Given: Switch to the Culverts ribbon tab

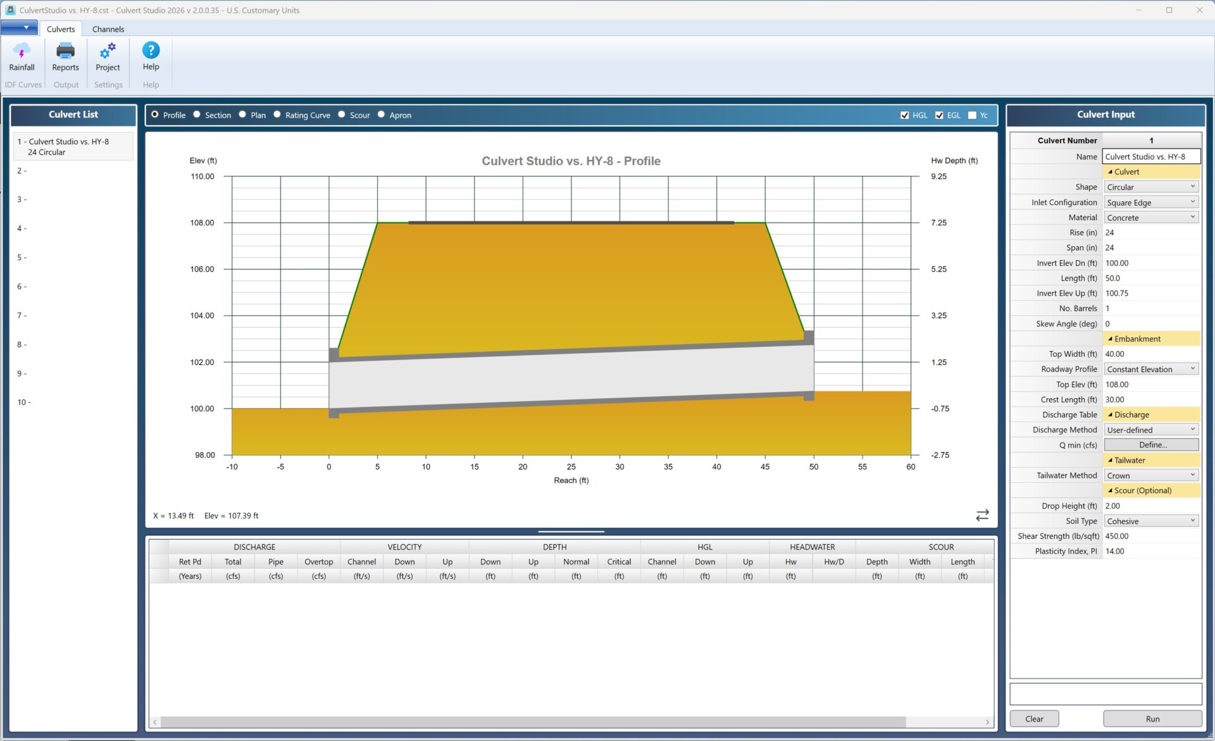Looking at the screenshot, I should [x=61, y=29].
